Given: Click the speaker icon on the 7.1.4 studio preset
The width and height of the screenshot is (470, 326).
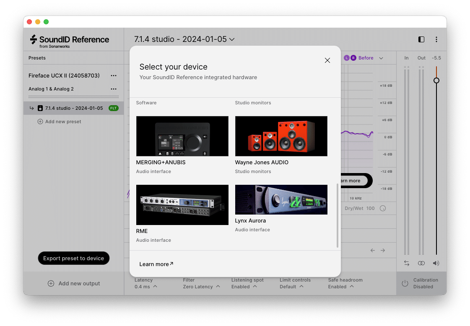Looking at the screenshot, I should [x=40, y=108].
